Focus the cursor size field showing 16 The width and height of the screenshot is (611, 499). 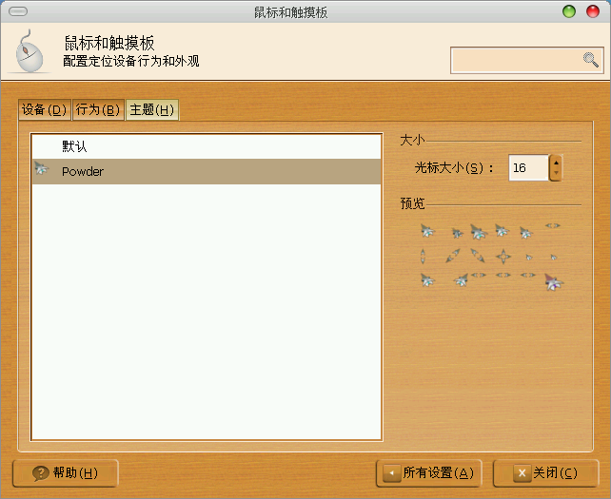click(529, 168)
